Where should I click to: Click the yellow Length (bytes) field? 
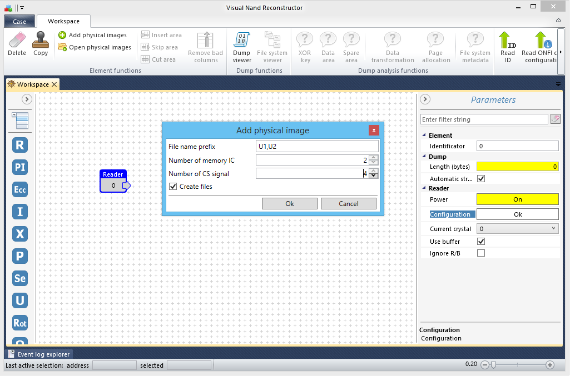[x=518, y=167]
